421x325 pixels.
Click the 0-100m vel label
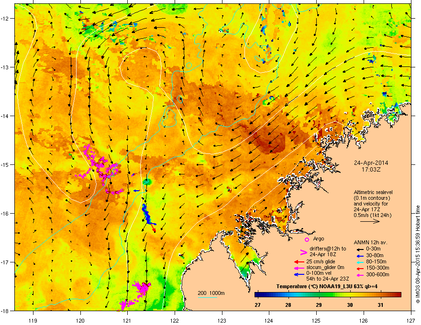319,273
